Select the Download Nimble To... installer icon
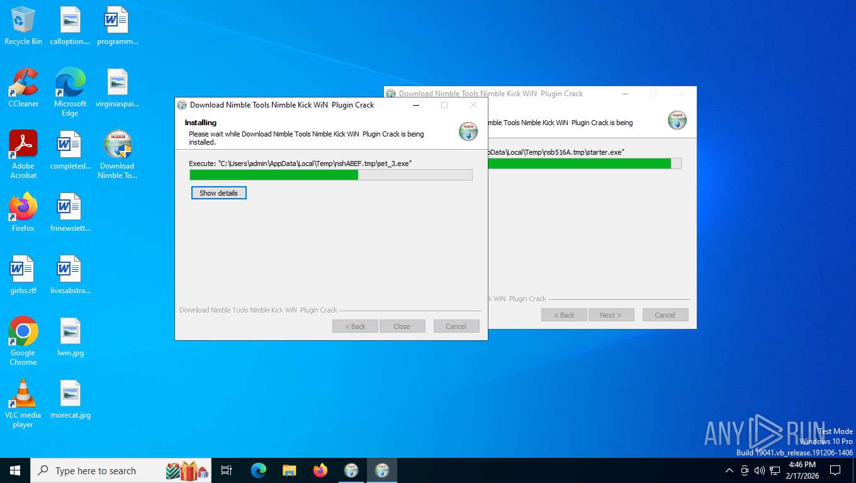 tap(117, 155)
